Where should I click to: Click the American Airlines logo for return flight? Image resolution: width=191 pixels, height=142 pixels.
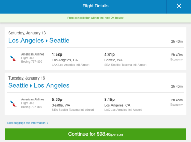click(13, 103)
